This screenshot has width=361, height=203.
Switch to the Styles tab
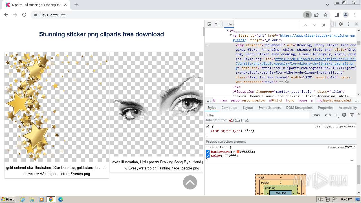pyautogui.click(x=212, y=108)
